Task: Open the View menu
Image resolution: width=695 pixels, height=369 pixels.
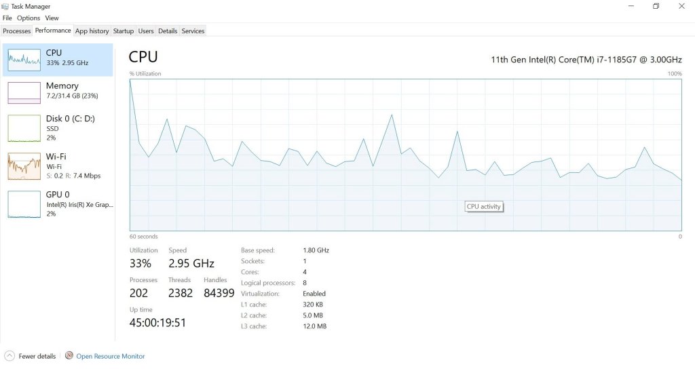Action: (52, 18)
